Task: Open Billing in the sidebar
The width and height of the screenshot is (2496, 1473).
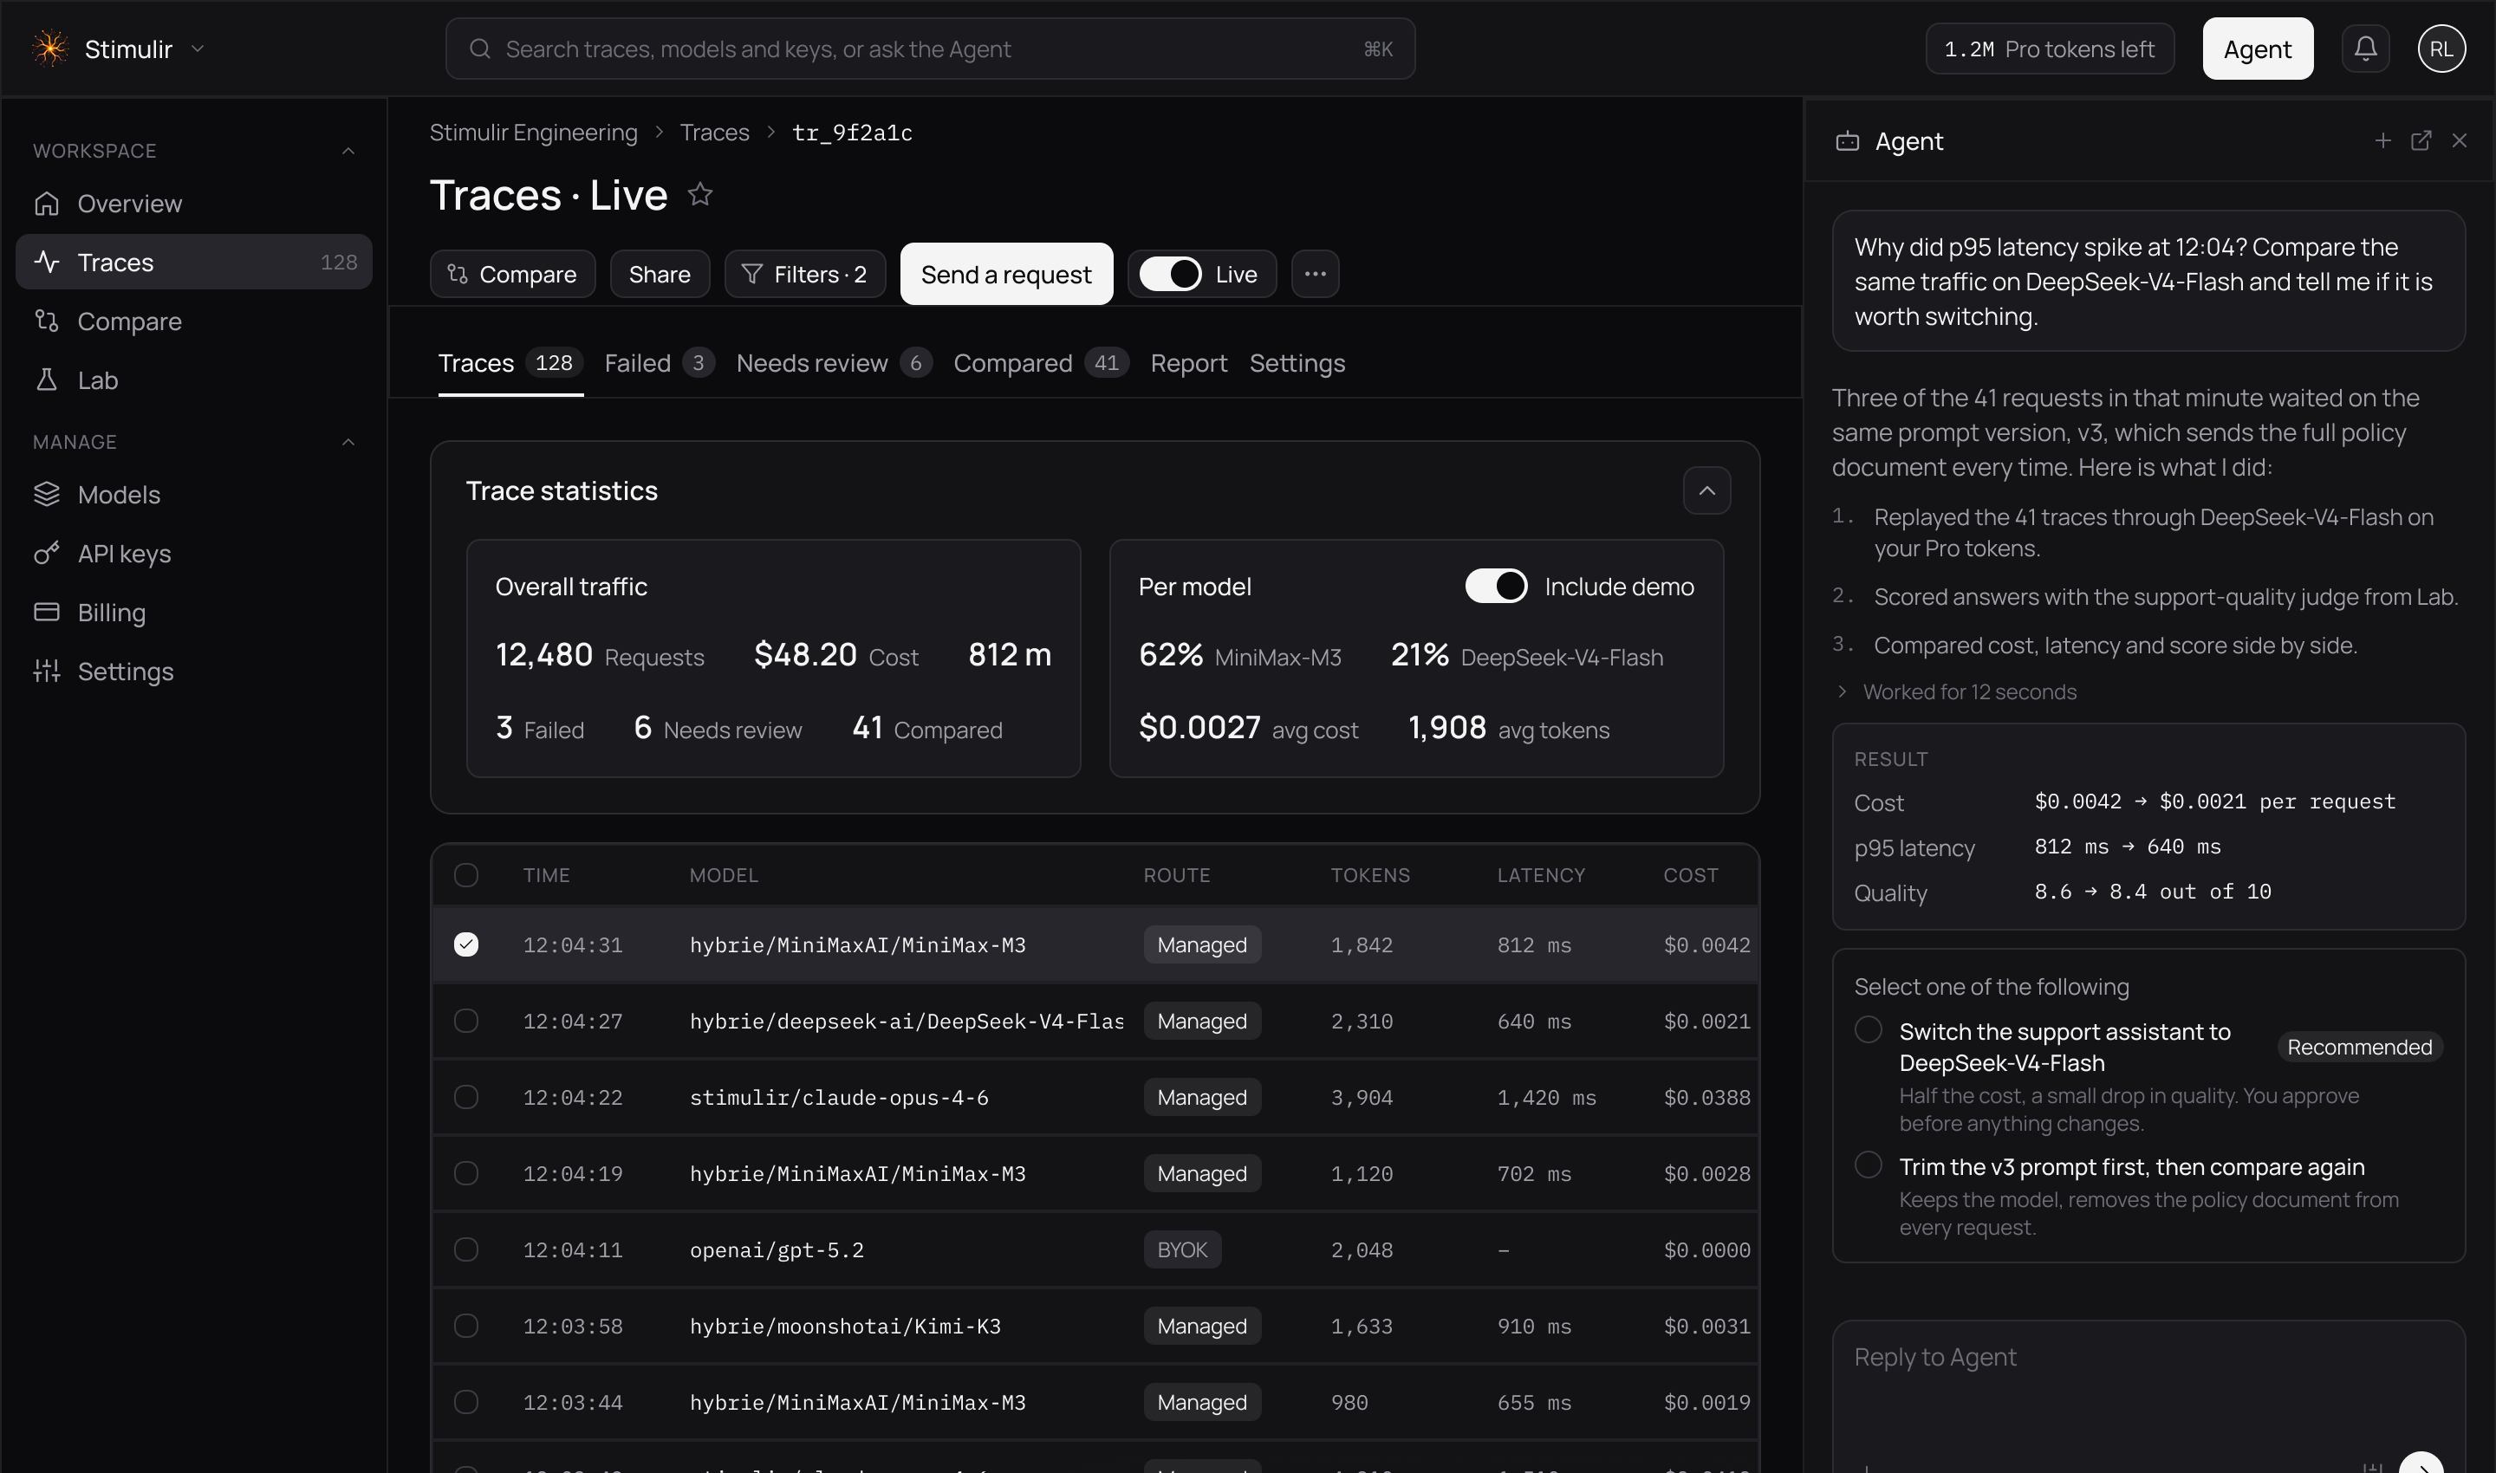Action: [193, 613]
